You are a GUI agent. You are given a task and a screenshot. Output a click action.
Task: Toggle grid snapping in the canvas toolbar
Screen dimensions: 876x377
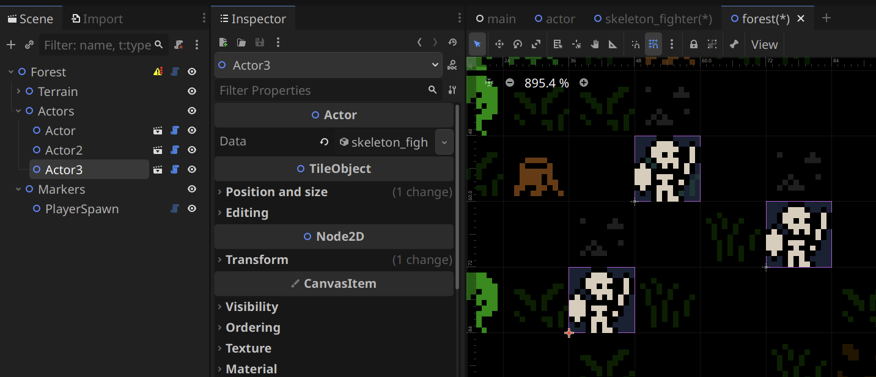click(x=653, y=44)
